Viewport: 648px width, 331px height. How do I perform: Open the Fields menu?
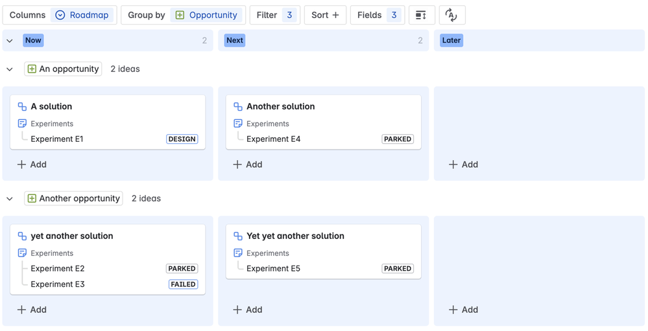click(x=377, y=15)
